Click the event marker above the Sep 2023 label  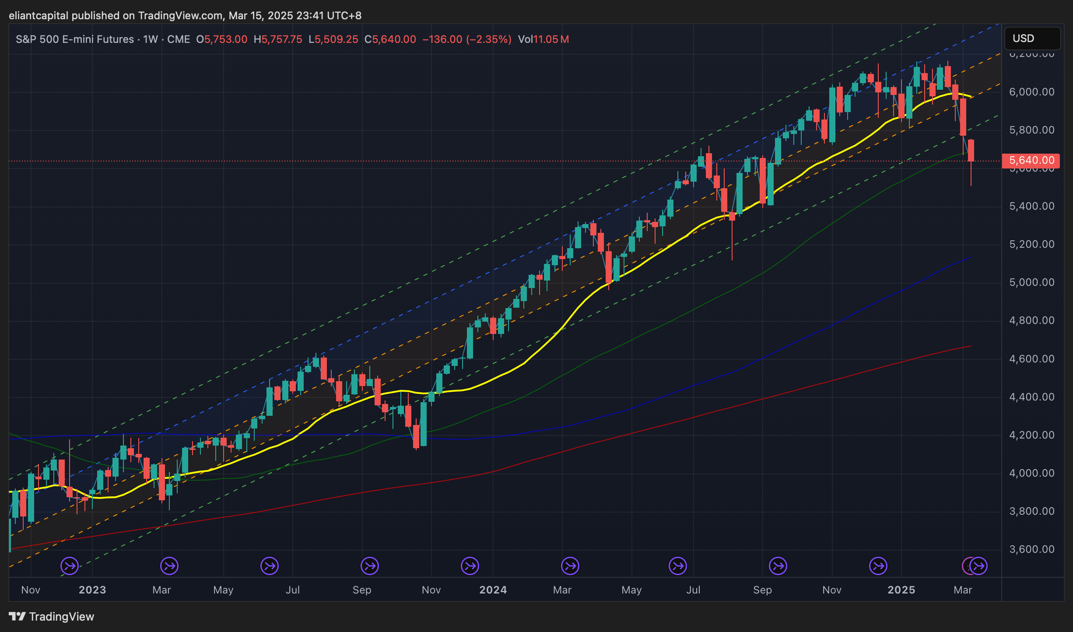click(x=370, y=566)
